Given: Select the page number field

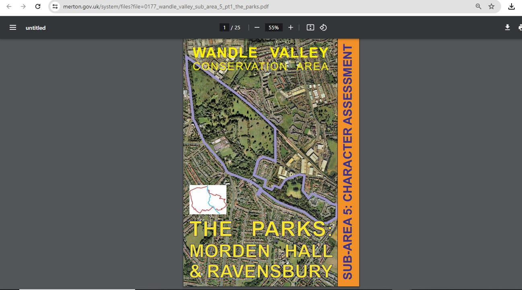Looking at the screenshot, I should click(224, 27).
